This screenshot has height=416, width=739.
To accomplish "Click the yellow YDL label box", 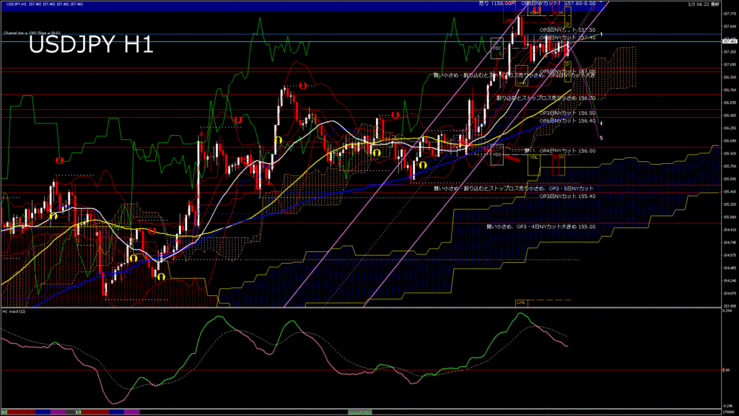I will point(534,157).
